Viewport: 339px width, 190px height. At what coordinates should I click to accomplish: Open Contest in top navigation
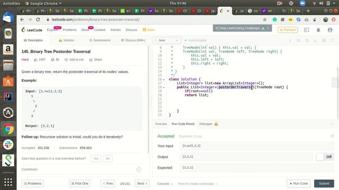100,30
